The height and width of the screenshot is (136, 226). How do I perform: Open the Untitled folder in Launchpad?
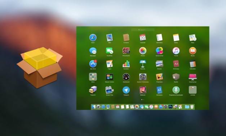(193, 90)
